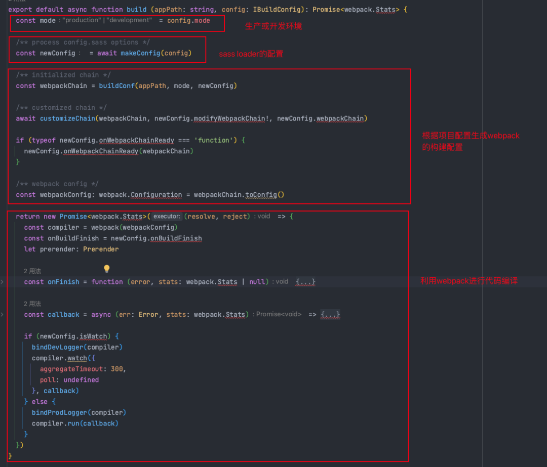547x467 pixels.
Task: Click the '/** initialized chain */' comment
Action: pos(63,75)
